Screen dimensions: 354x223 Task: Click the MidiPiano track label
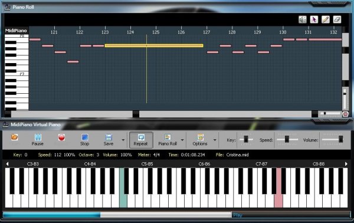16,31
